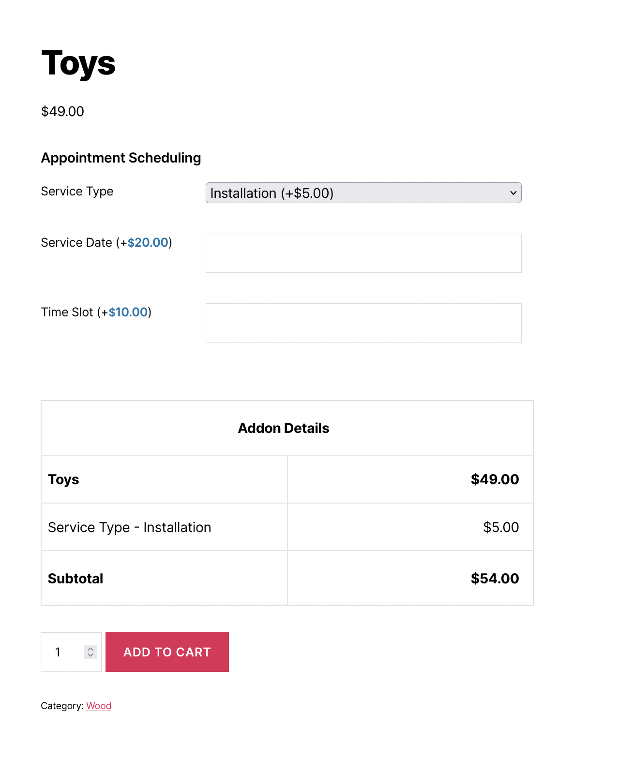Click the Service Type dropdown chevron arrow
633x773 pixels.
(513, 193)
